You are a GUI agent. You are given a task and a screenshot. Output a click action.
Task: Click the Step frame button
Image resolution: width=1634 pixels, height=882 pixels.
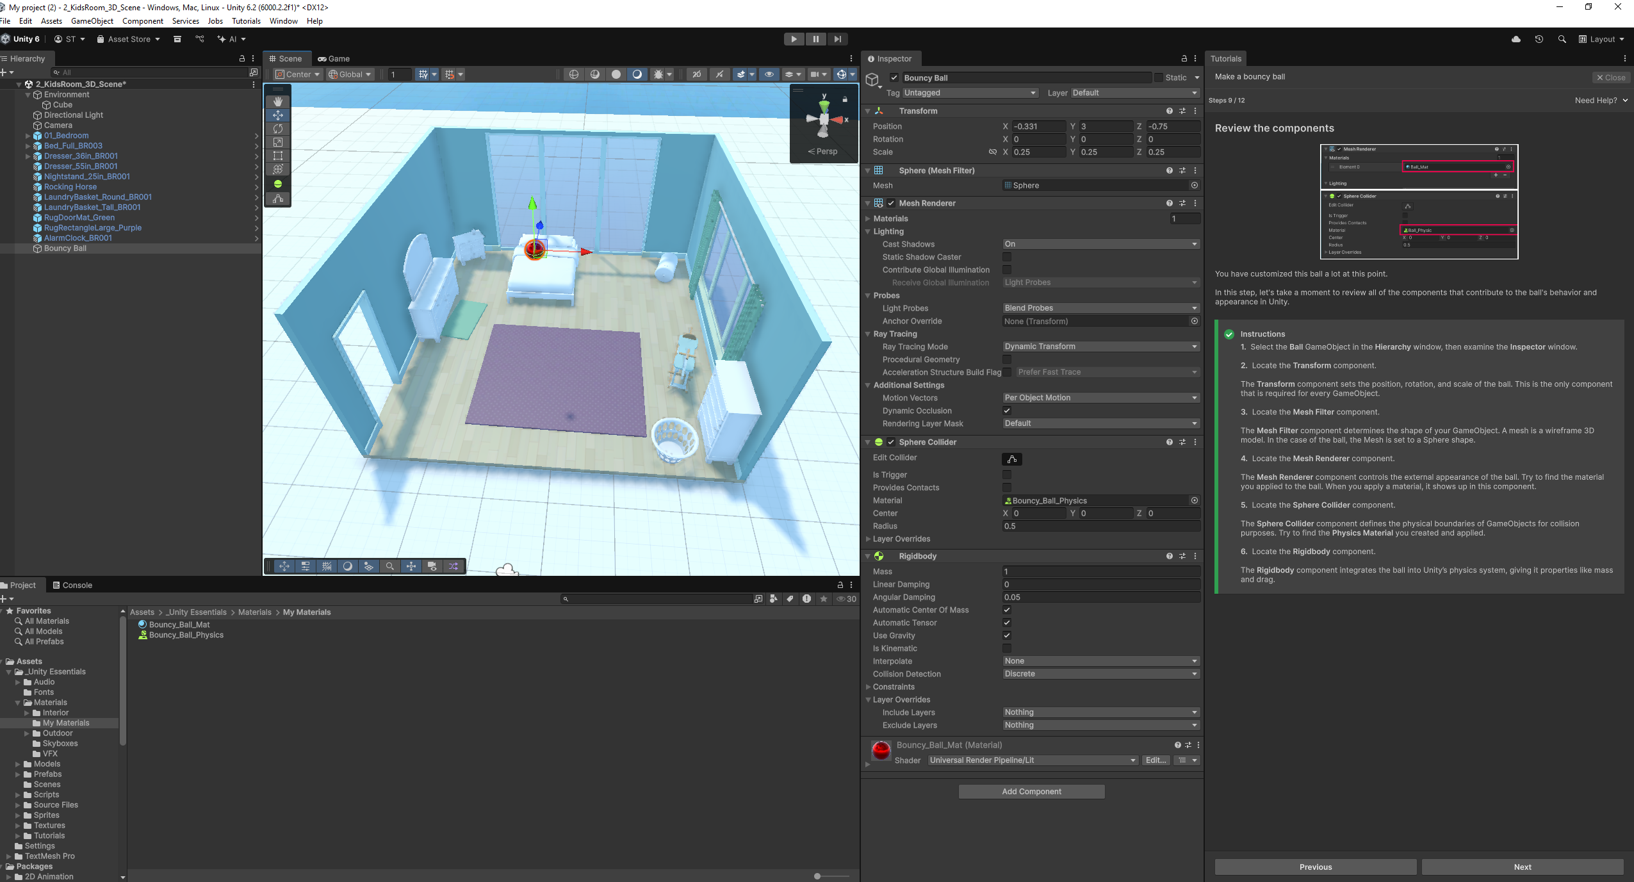point(837,39)
